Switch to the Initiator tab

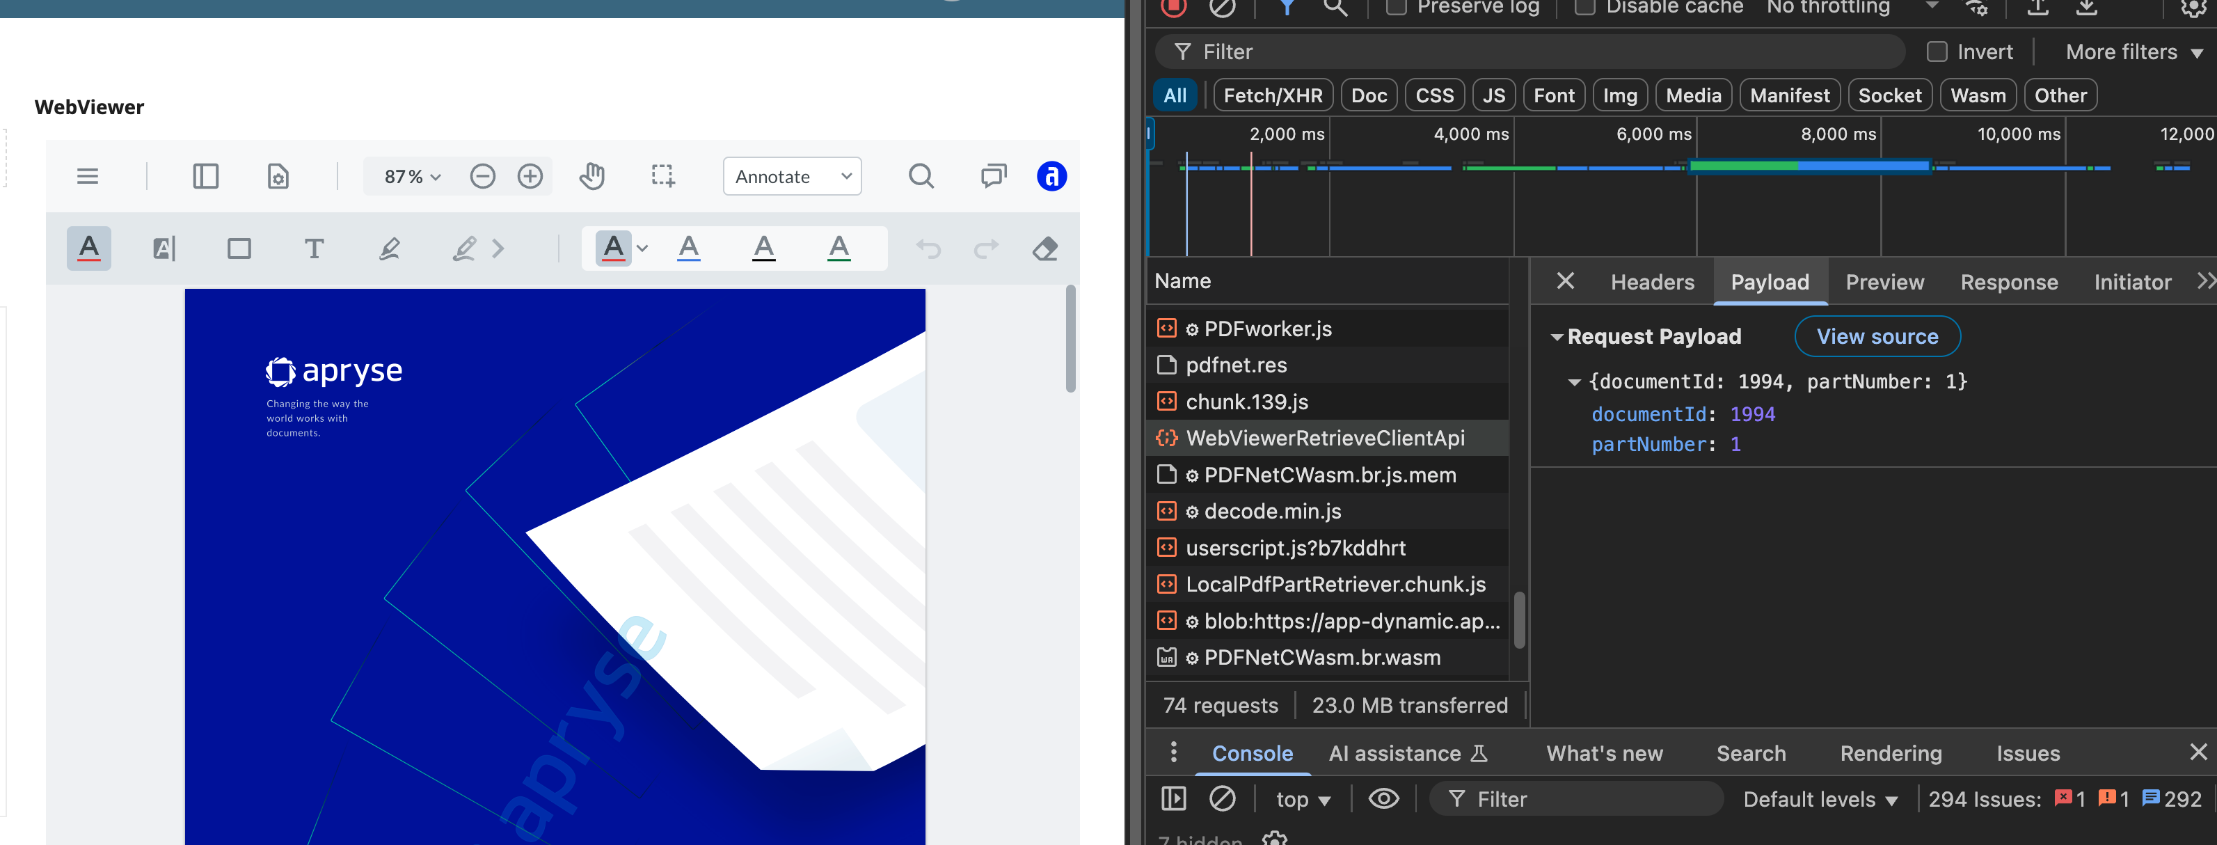2133,282
